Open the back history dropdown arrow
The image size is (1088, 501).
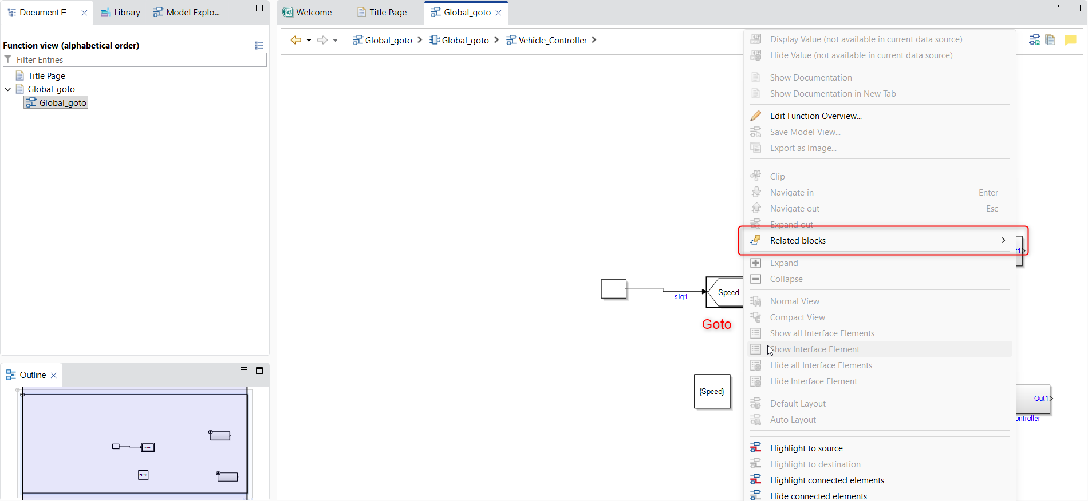point(309,40)
